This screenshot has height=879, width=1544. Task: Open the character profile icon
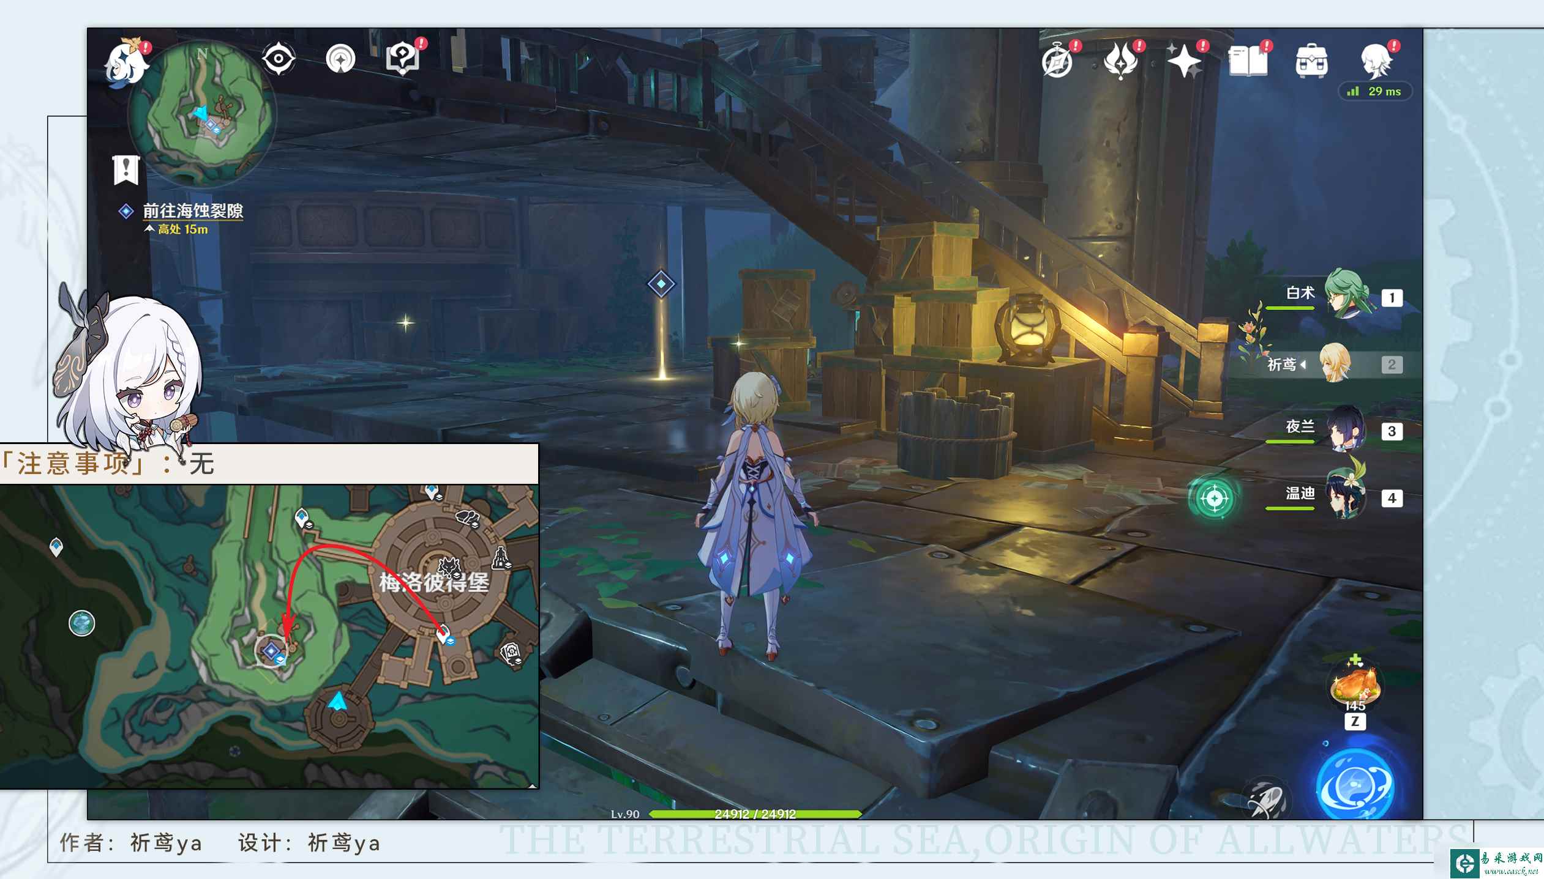tap(1376, 61)
